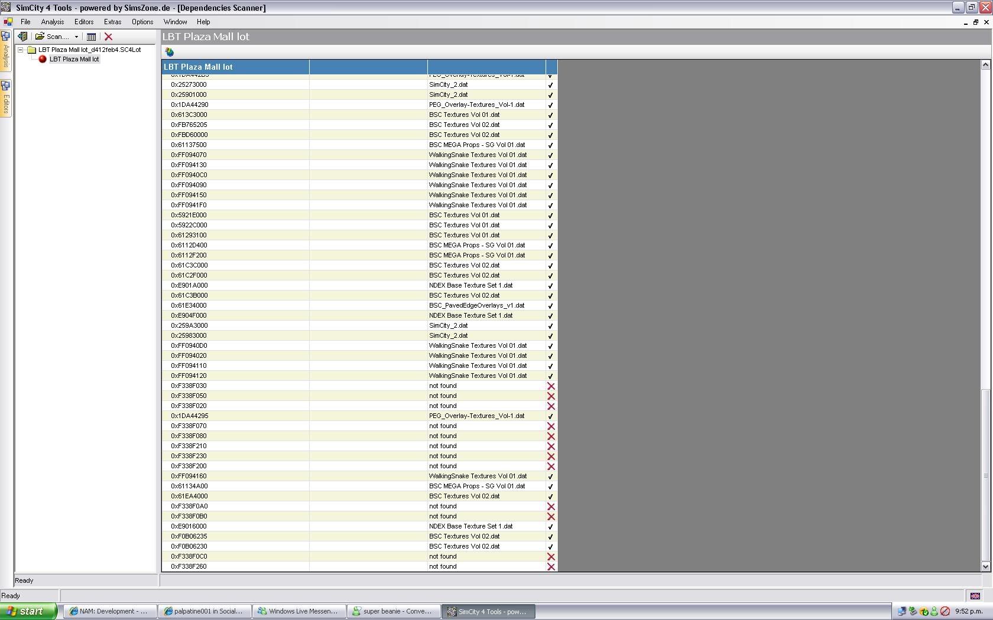Click the Start button
Image resolution: width=993 pixels, height=620 pixels.
(x=28, y=611)
